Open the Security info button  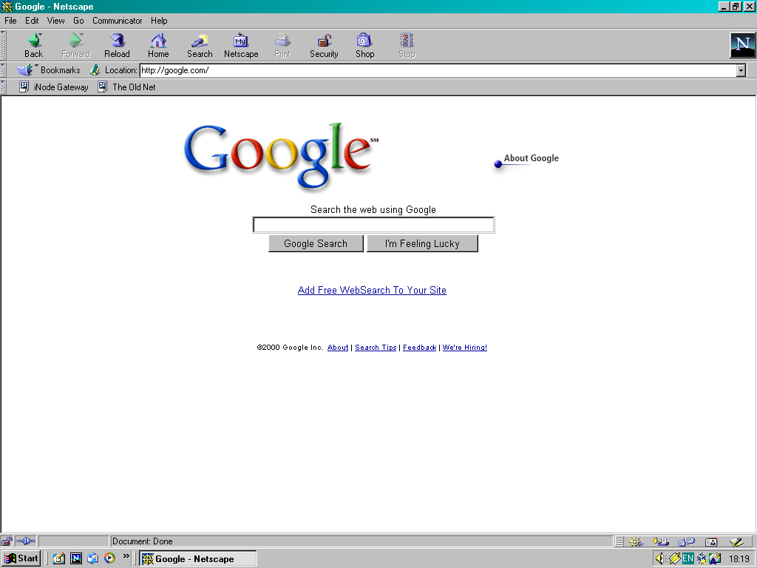pos(324,45)
